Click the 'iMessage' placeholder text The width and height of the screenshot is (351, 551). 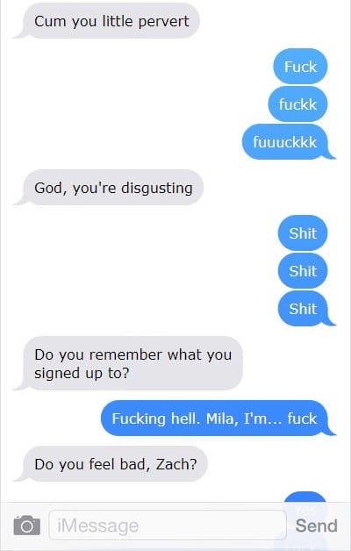[x=97, y=526]
